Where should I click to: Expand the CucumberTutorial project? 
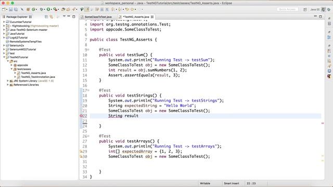pos(4,22)
